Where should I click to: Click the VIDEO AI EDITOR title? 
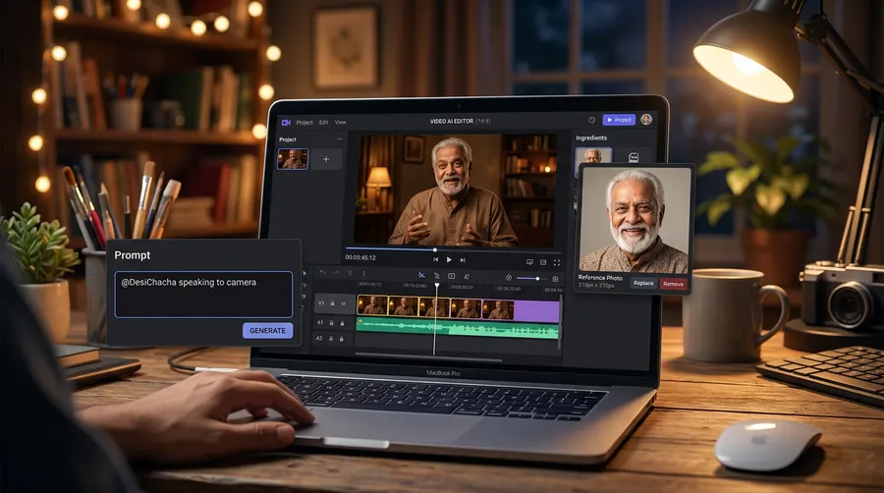point(452,121)
